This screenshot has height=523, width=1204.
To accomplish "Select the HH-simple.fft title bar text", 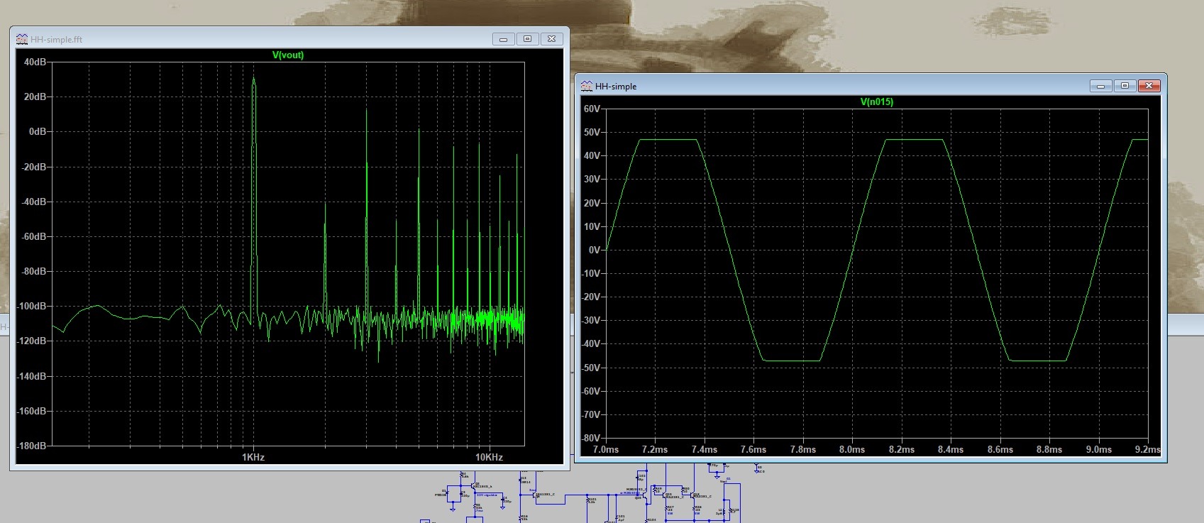I will point(56,40).
